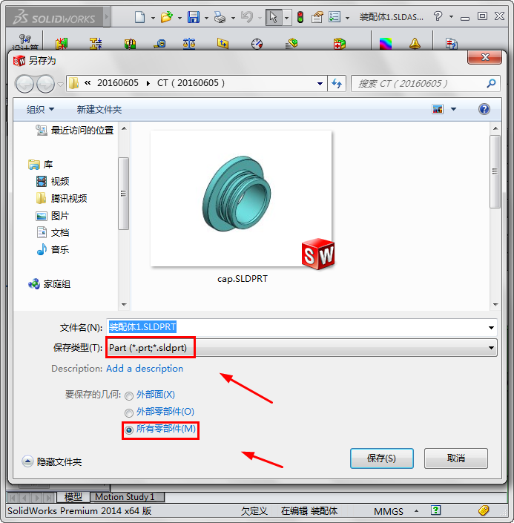This screenshot has height=523, width=514.
Task: Click the refresh icon beside address bar
Action: point(337,84)
